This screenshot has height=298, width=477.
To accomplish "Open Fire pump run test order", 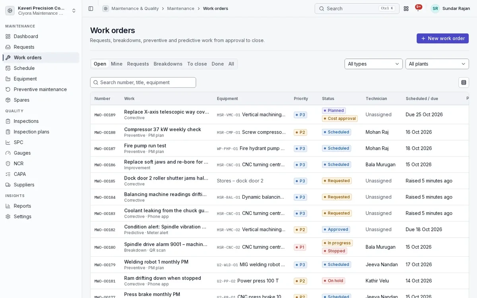I will pyautogui.click(x=145, y=146).
